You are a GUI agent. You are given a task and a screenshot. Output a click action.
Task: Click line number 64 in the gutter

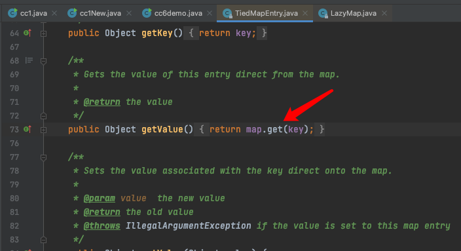(14, 33)
